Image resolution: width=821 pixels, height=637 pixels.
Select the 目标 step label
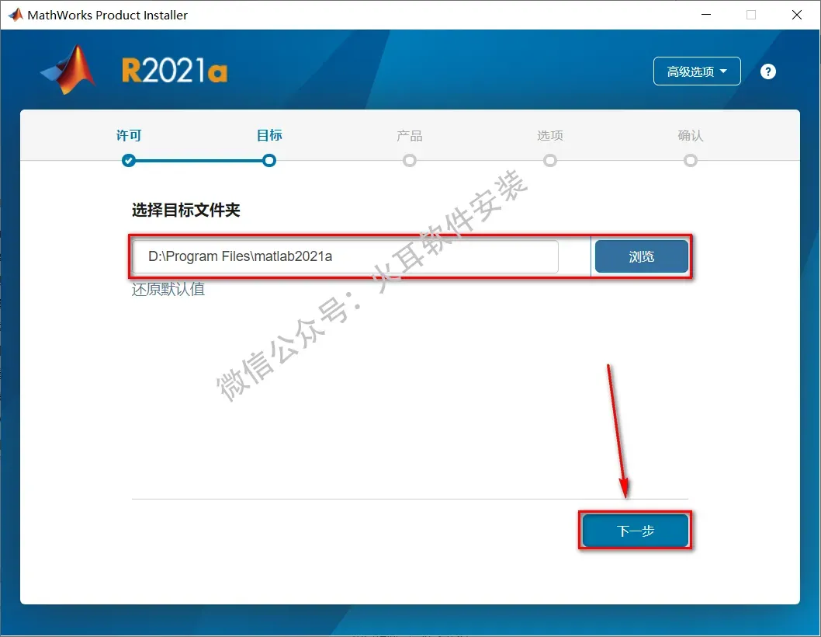point(269,136)
